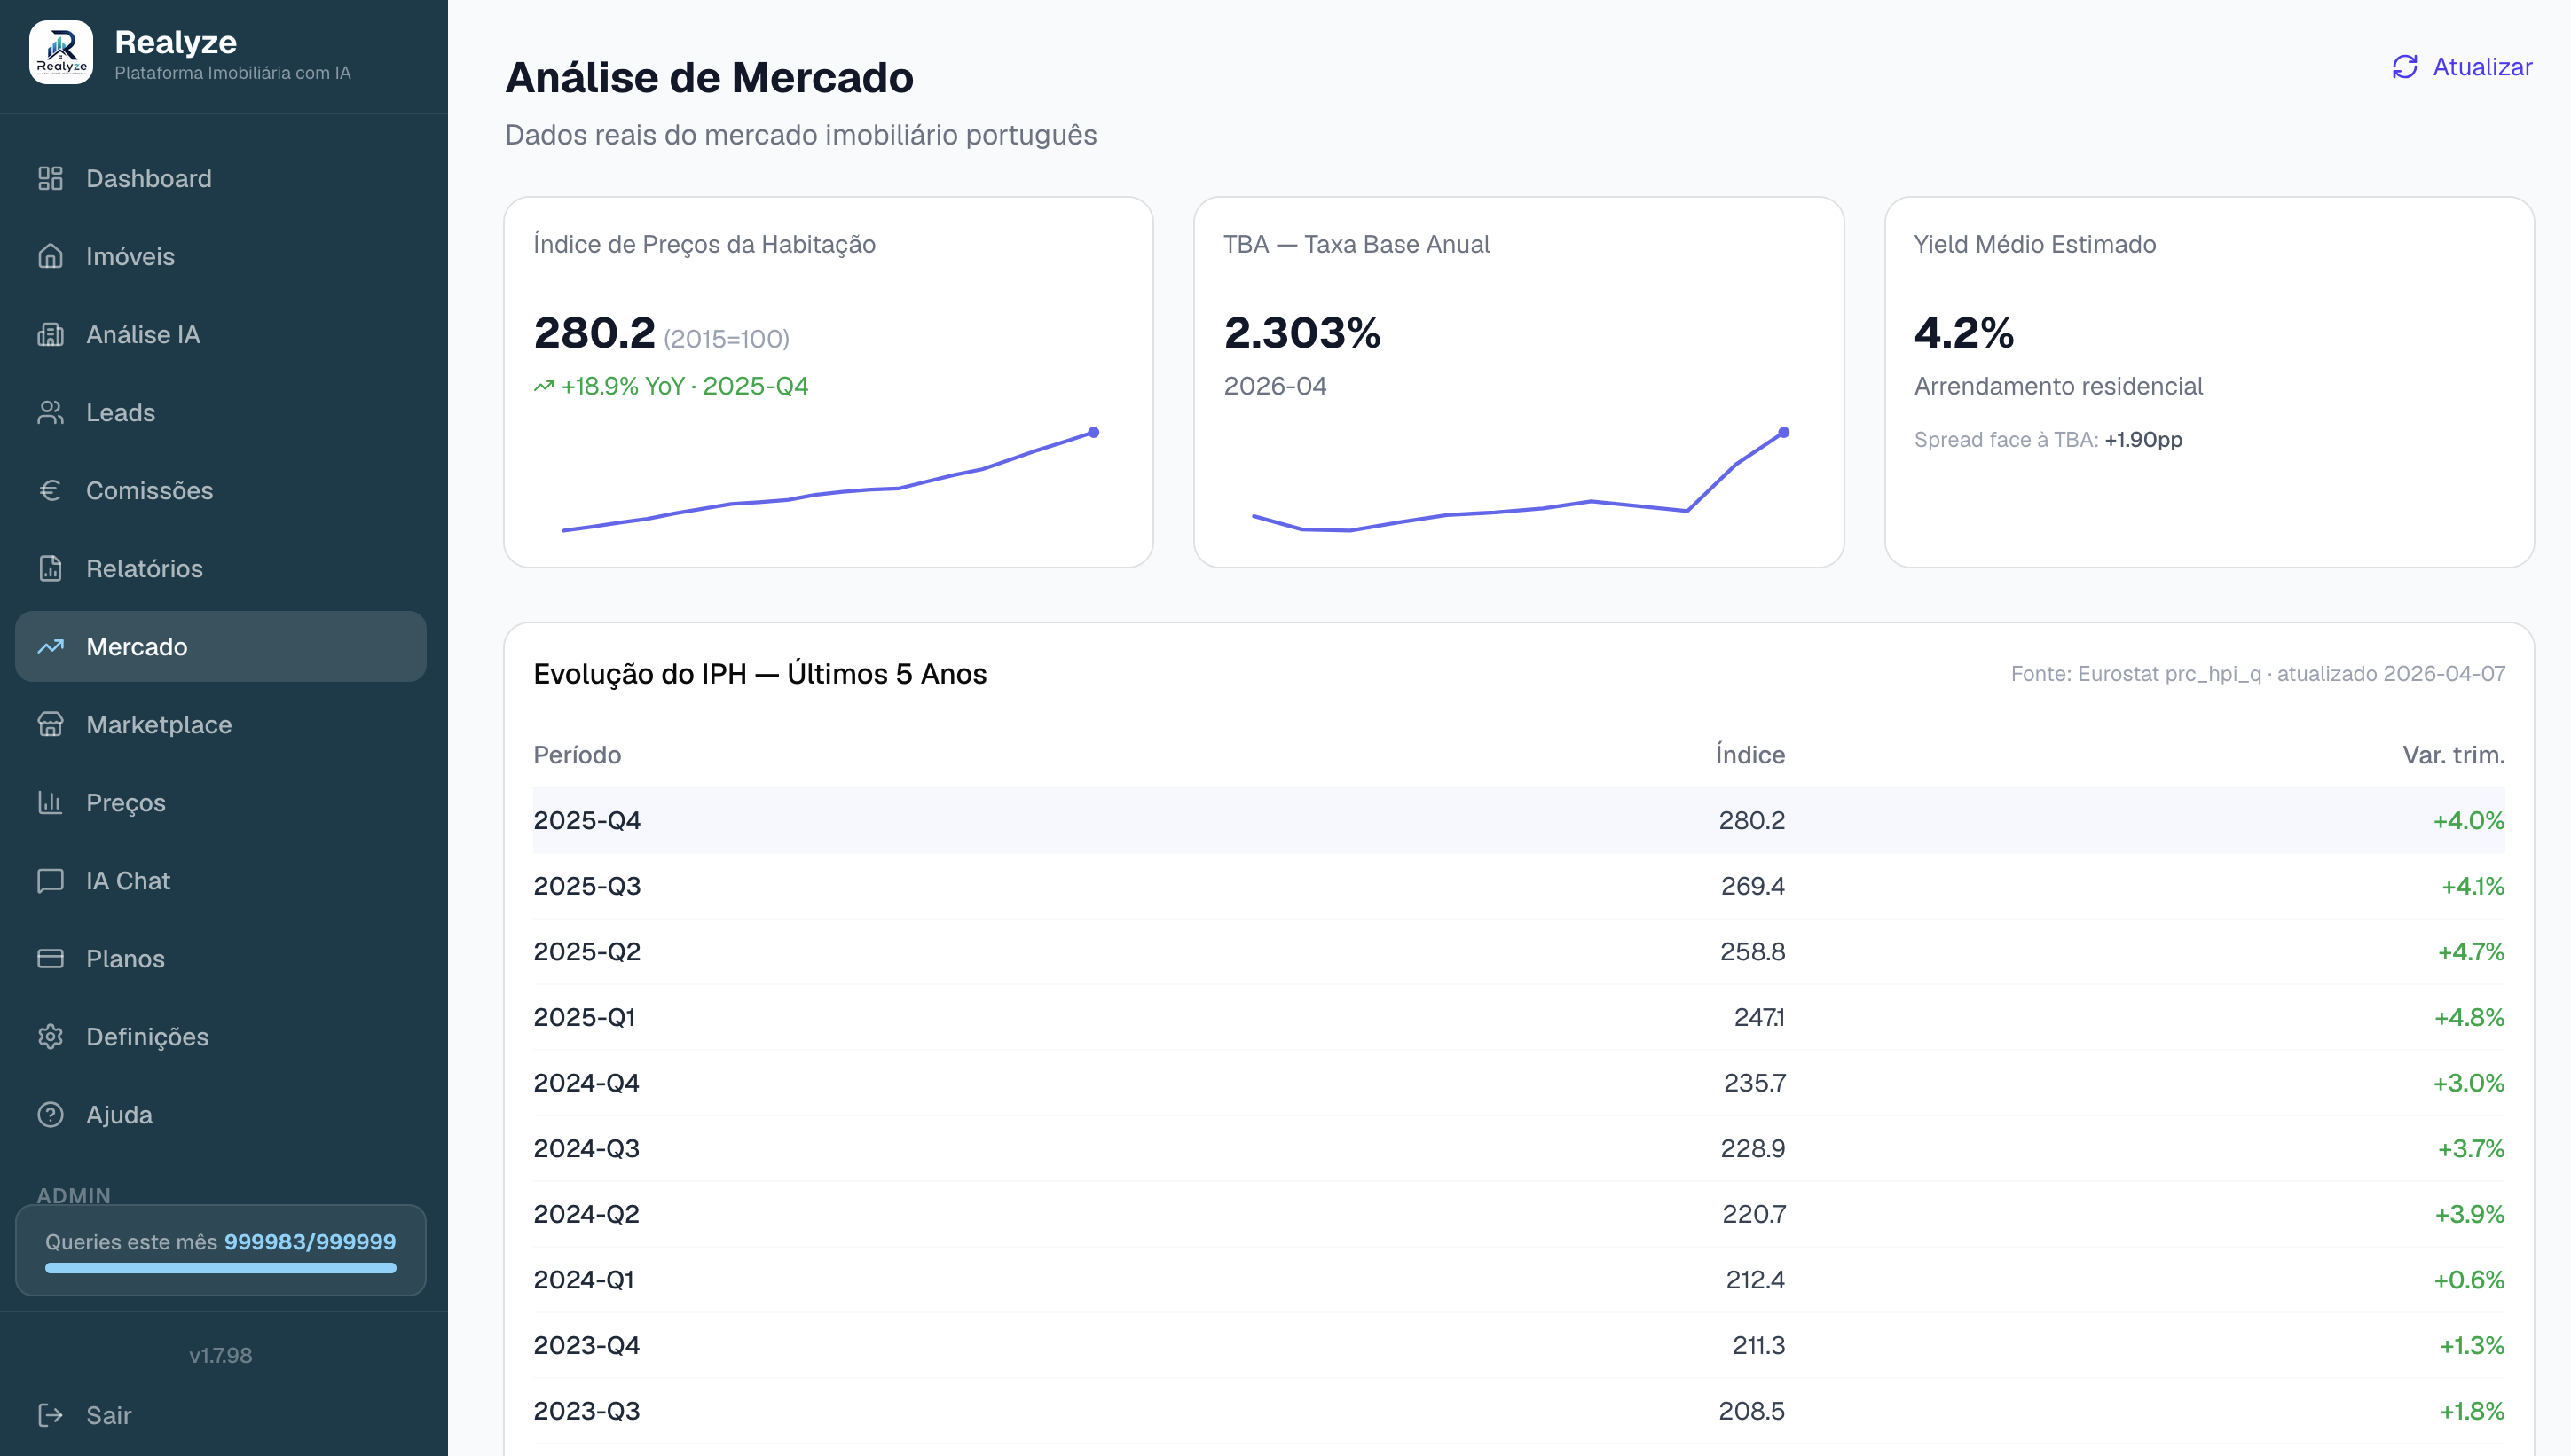Image resolution: width=2571 pixels, height=1456 pixels.
Task: Click the IPH sparkline end point
Action: click(x=1093, y=432)
